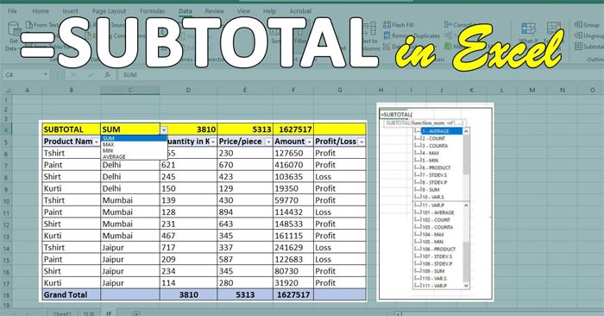Viewport: 604px width, 316px height.
Task: Select '111 - VAR.P' function_num option
Action: pos(438,286)
